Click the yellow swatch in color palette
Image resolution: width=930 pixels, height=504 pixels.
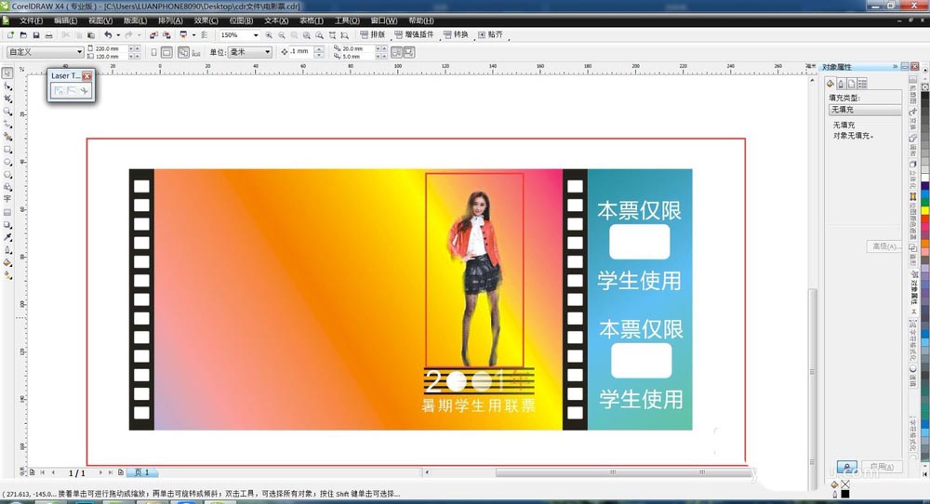923,212
